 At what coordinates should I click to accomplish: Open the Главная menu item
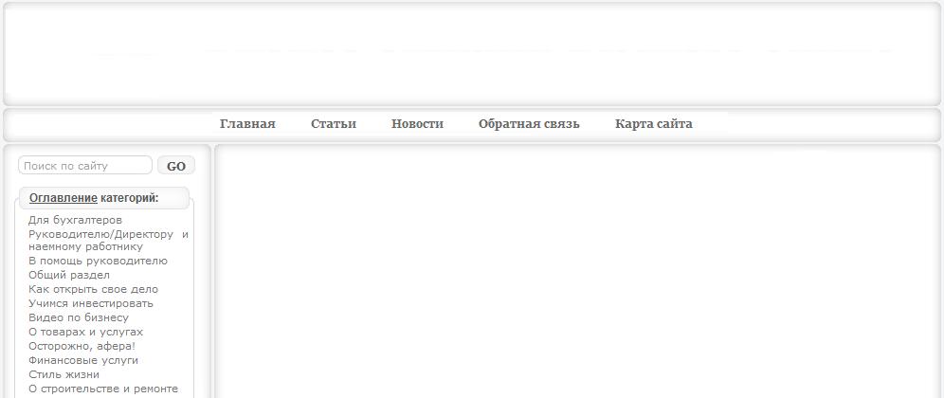click(247, 124)
